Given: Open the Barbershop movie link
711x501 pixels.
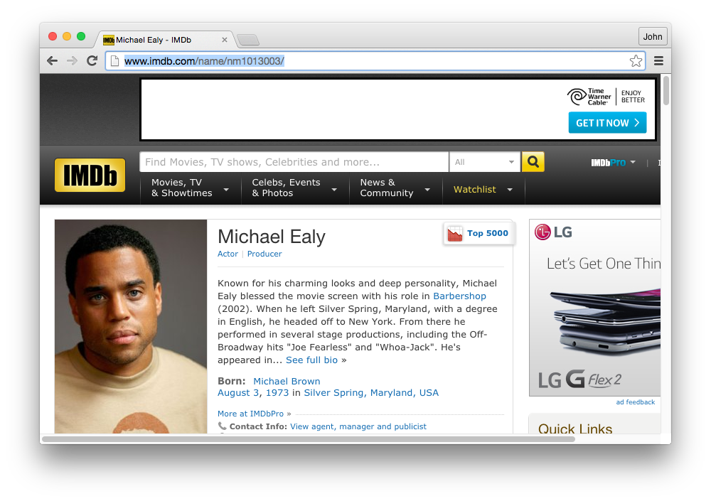Looking at the screenshot, I should tap(460, 296).
